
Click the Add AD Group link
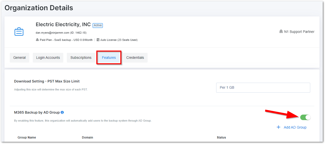point(295,127)
